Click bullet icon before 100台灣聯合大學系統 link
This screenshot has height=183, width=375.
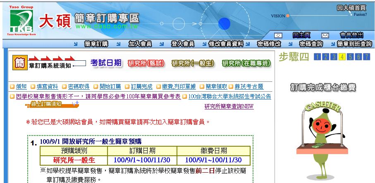[184, 97]
